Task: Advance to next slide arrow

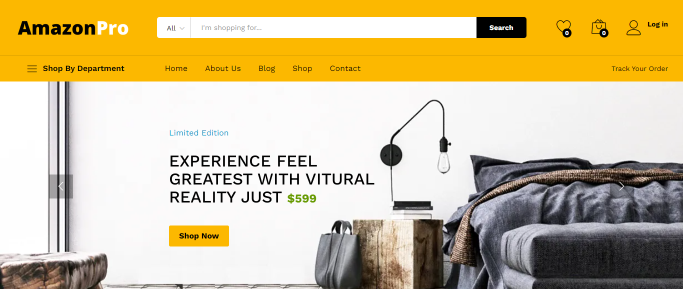Action: pos(622,186)
